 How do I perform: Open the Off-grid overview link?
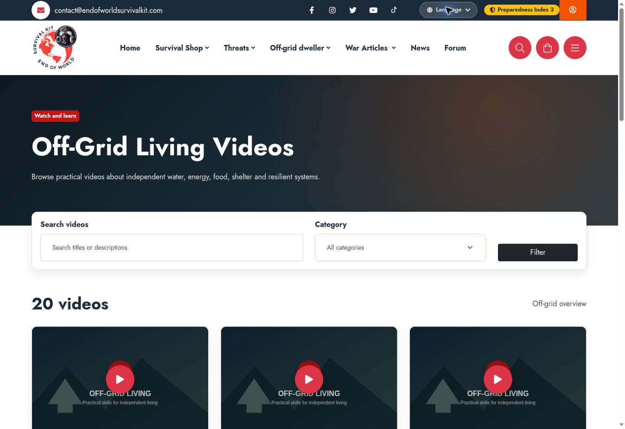[559, 304]
